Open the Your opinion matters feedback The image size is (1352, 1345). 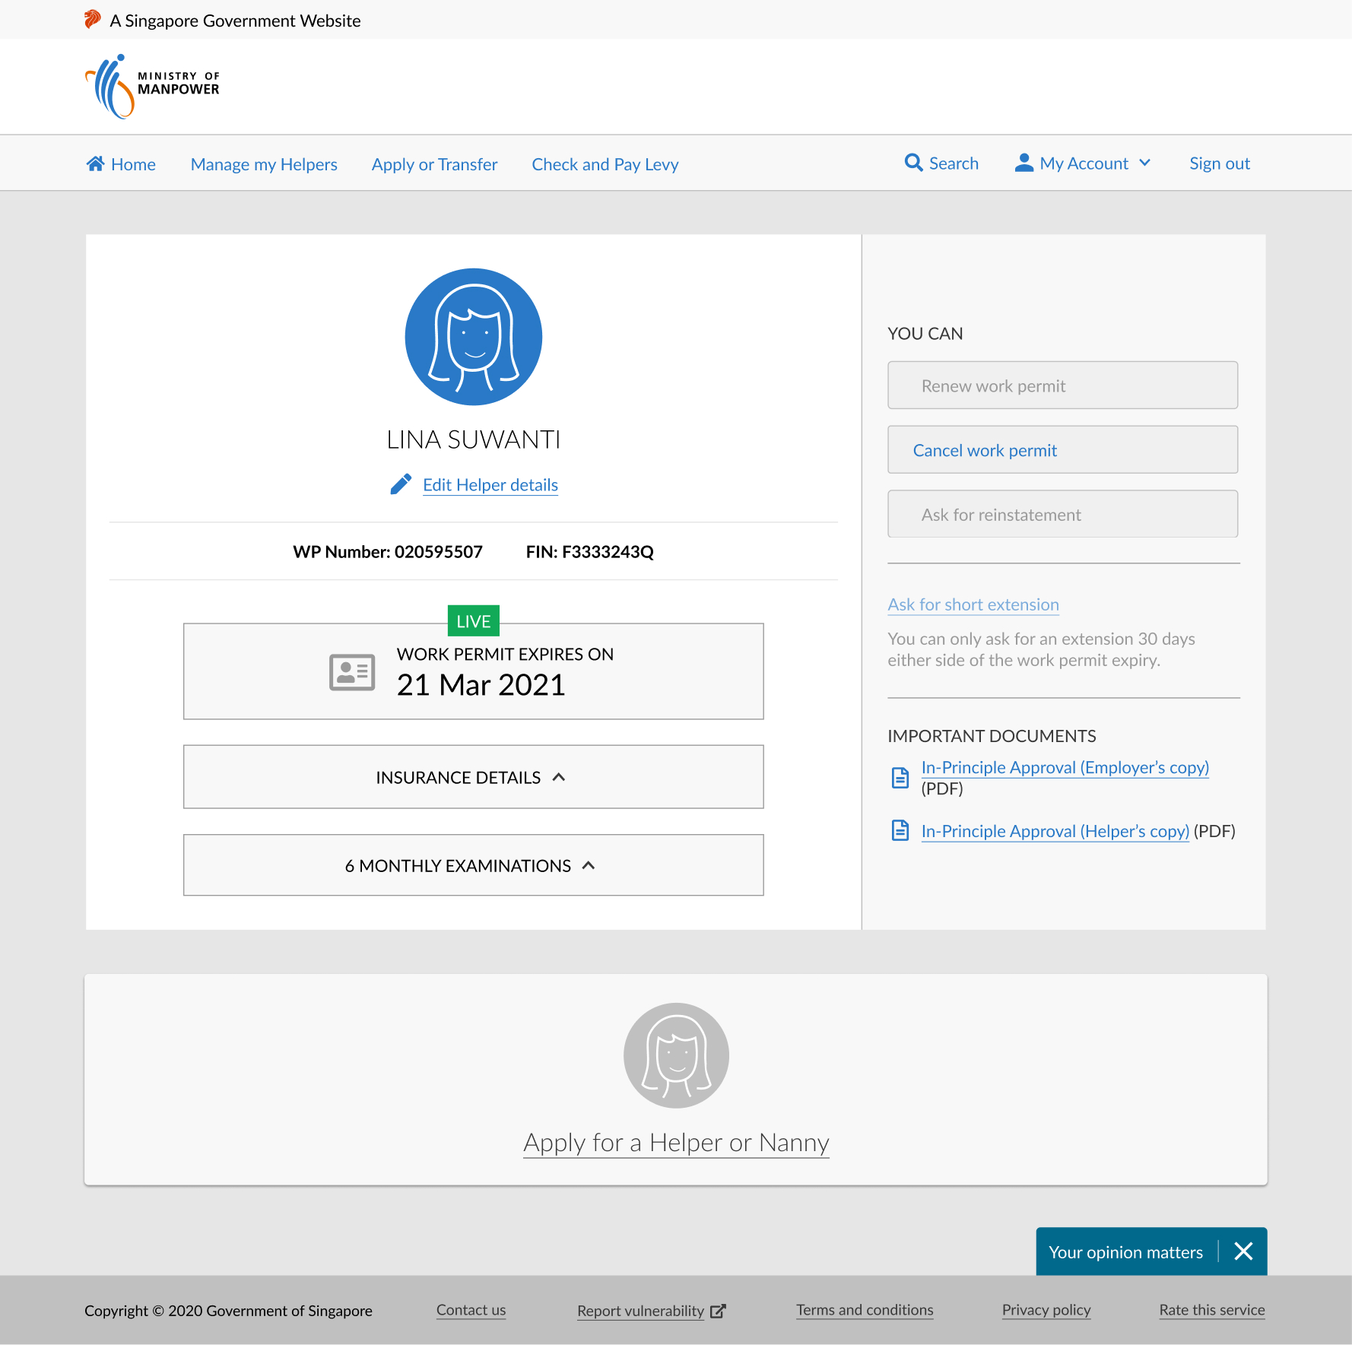(x=1125, y=1252)
